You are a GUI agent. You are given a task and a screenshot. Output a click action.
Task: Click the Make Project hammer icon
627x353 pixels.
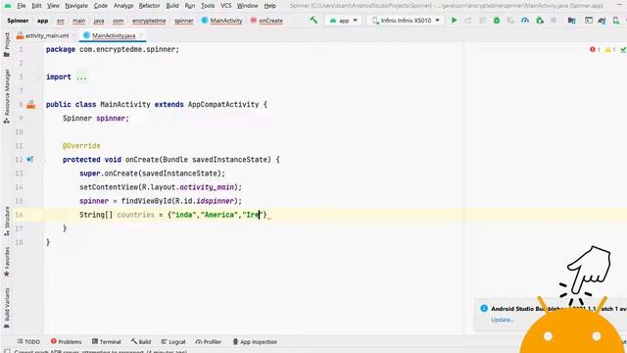point(313,20)
